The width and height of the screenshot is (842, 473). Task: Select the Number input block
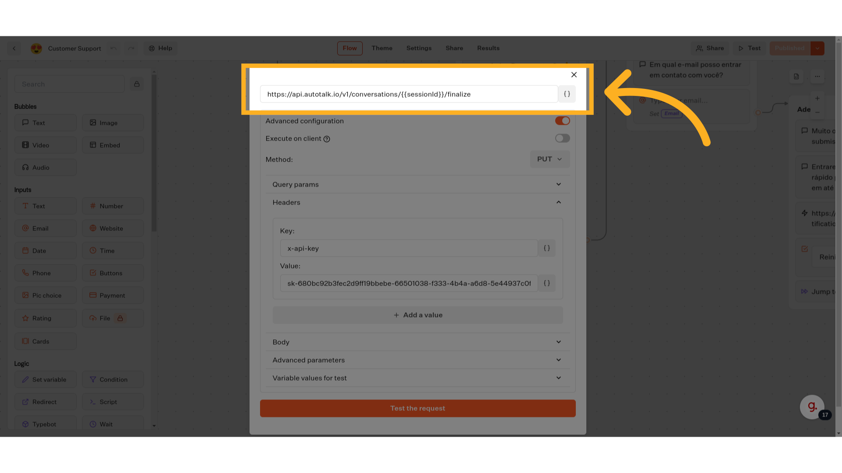113,206
